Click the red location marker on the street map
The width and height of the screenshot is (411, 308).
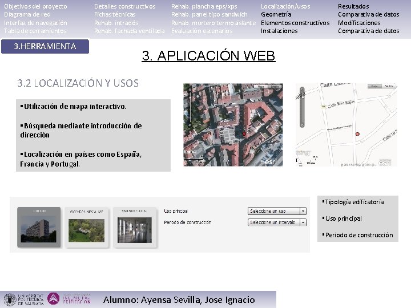click(x=357, y=134)
